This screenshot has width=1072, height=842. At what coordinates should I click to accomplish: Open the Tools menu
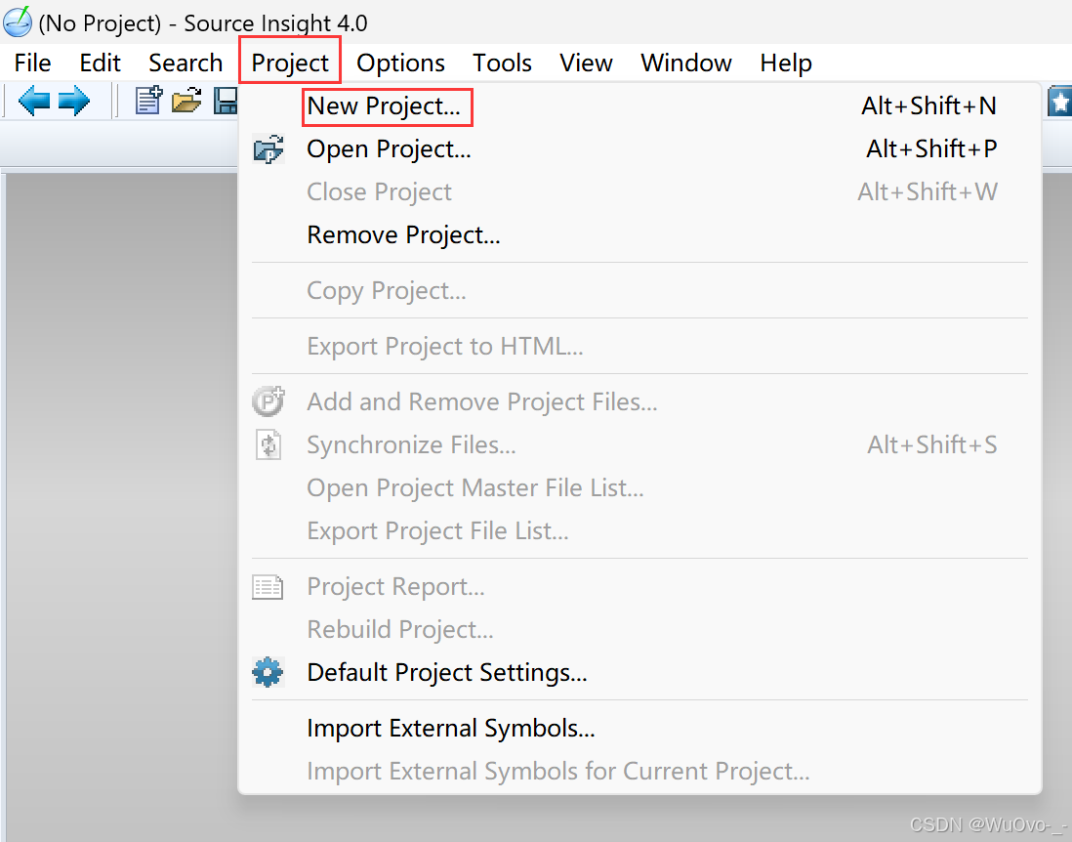(x=502, y=63)
